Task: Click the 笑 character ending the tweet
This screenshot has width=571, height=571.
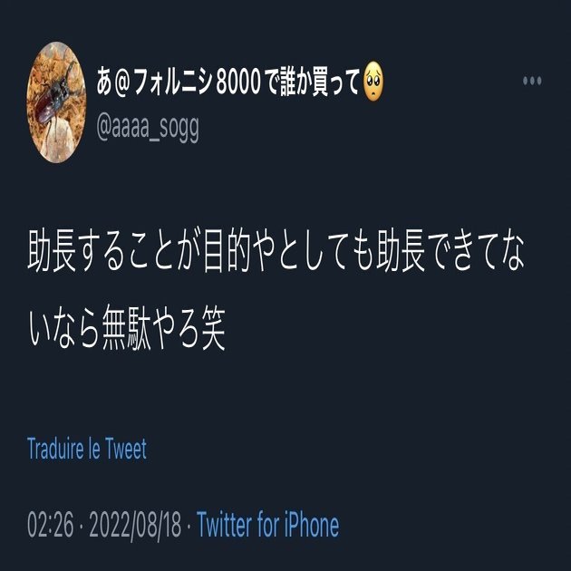Action: click(214, 327)
